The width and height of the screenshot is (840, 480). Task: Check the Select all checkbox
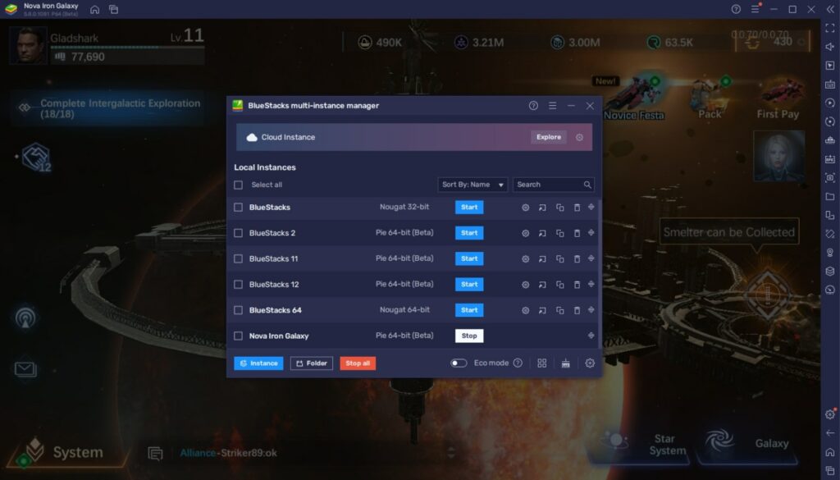(x=237, y=185)
